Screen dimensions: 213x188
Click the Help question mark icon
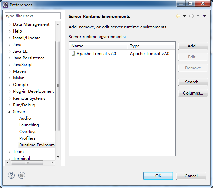click(x=11, y=175)
